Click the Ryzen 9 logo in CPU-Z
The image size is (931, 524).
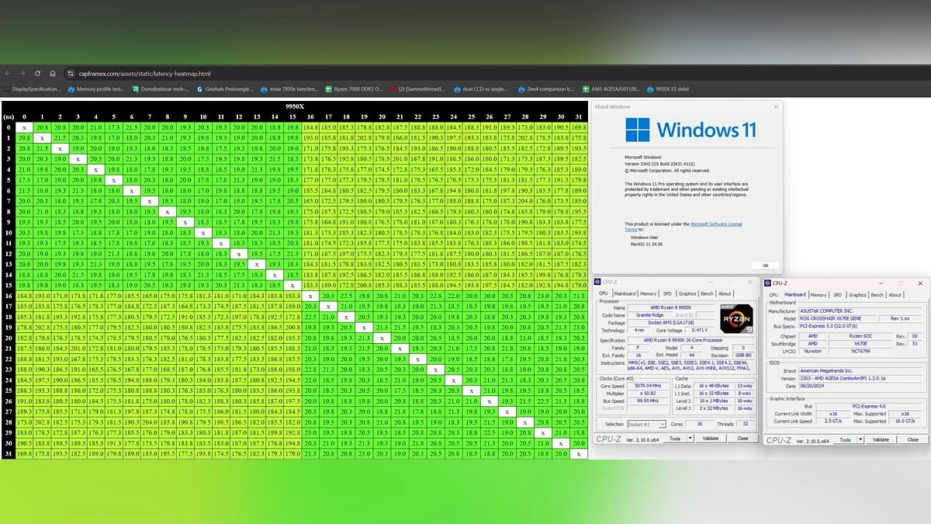point(737,318)
